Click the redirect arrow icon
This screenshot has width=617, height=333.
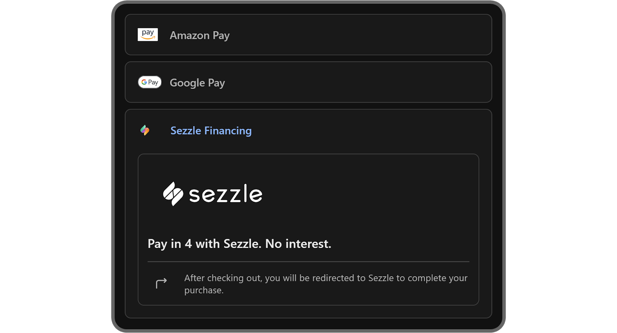pos(161,283)
